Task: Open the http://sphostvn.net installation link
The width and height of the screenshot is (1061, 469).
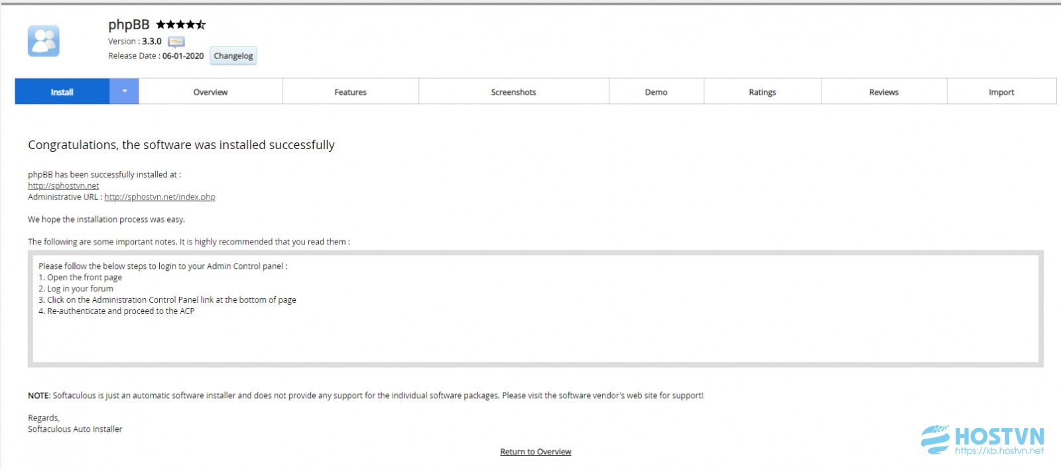Action: pyautogui.click(x=64, y=186)
